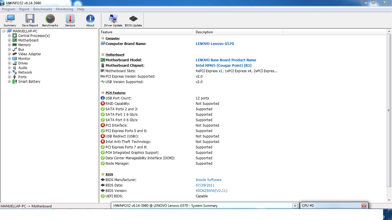The image size is (392, 220).
Task: Collapse the MANUELLAP-PC root node
Action: click(4, 31)
